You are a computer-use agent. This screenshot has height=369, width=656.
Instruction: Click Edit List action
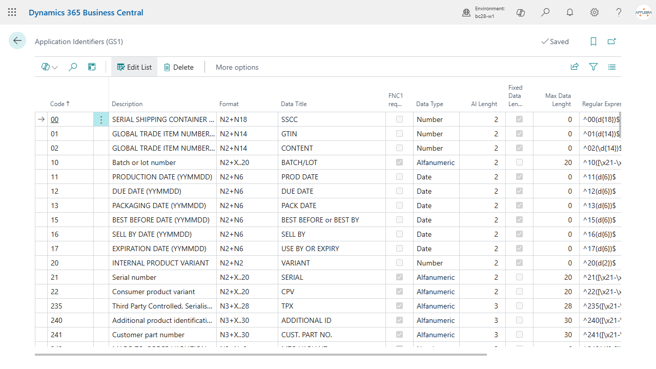tap(134, 67)
